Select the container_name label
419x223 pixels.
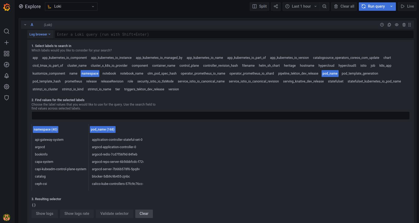(164, 66)
